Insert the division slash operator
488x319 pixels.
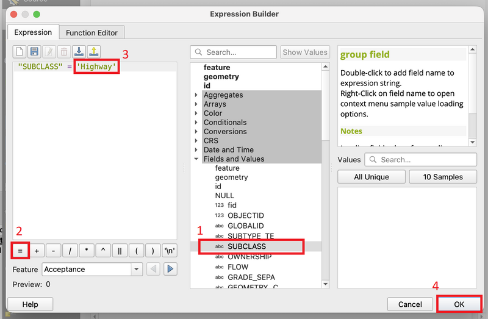(x=70, y=251)
